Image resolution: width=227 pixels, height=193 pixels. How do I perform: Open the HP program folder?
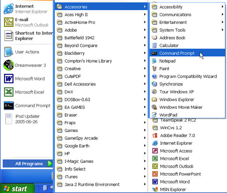pyautogui.click(x=101, y=153)
